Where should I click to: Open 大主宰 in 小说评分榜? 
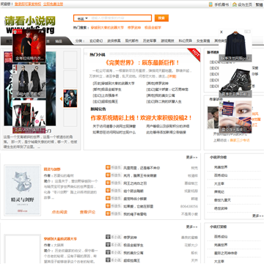coord(219,183)
